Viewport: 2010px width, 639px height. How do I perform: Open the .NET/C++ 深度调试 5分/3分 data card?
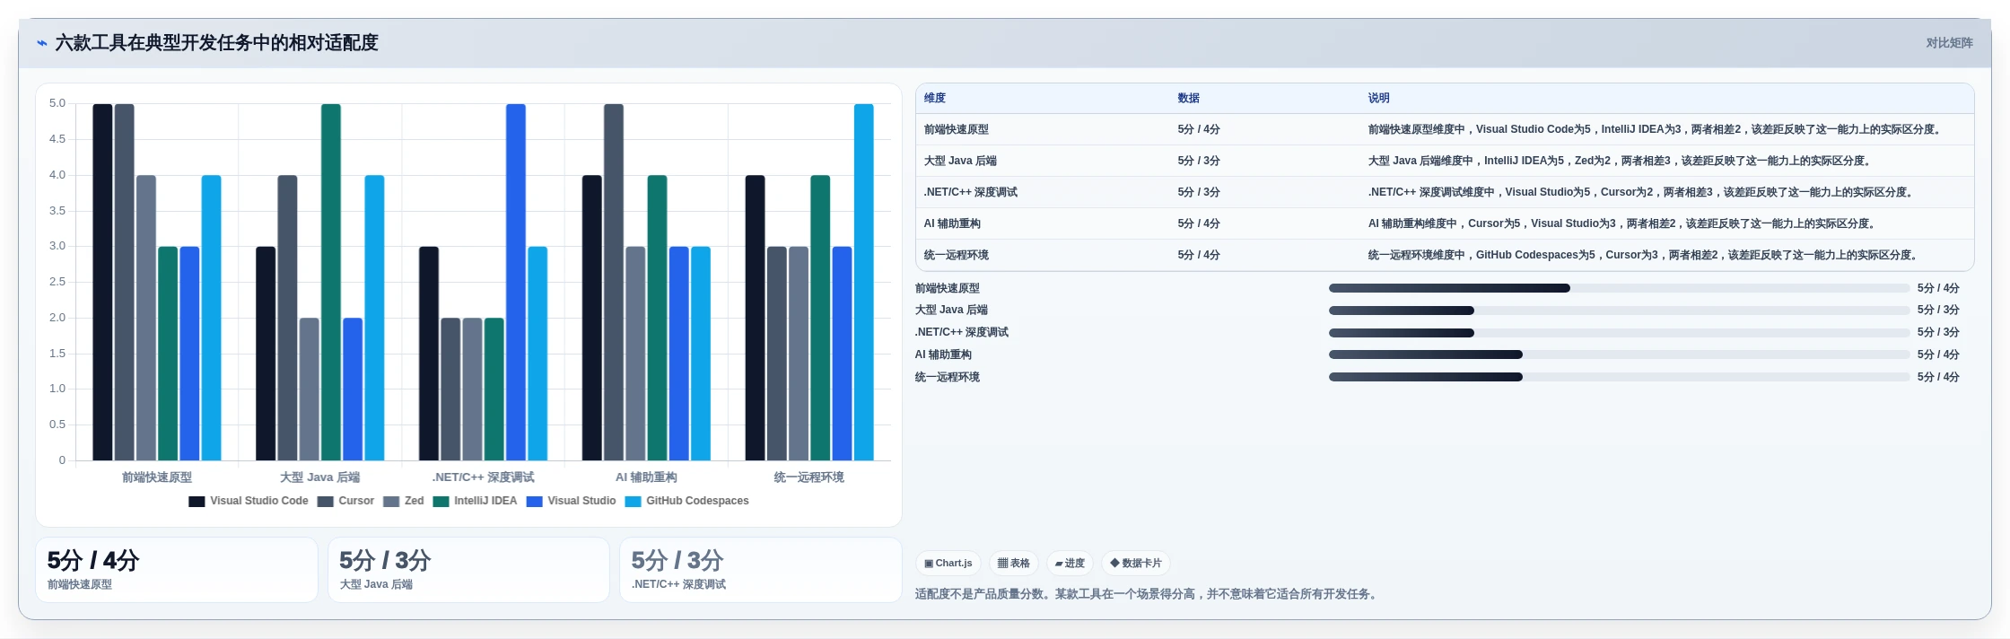tap(761, 570)
